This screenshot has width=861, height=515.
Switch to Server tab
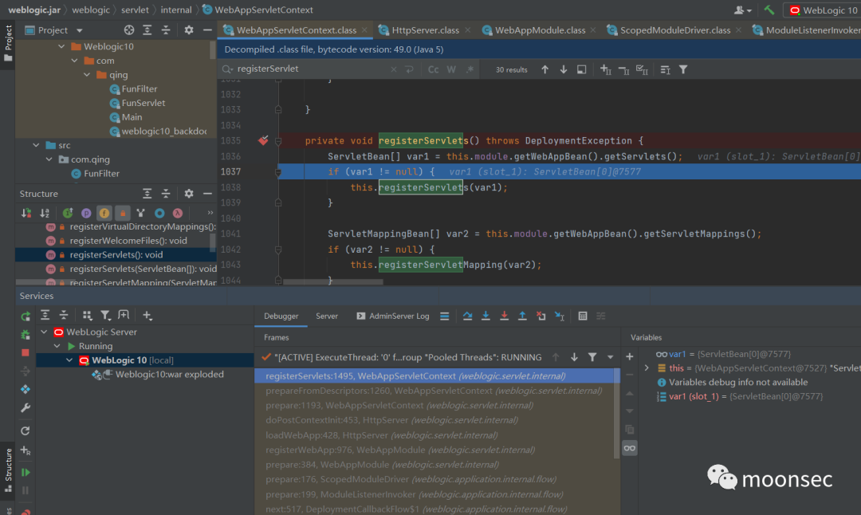point(327,316)
